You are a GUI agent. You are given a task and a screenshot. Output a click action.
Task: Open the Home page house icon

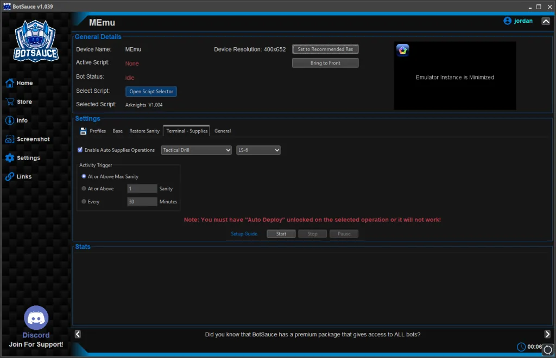tap(10, 83)
